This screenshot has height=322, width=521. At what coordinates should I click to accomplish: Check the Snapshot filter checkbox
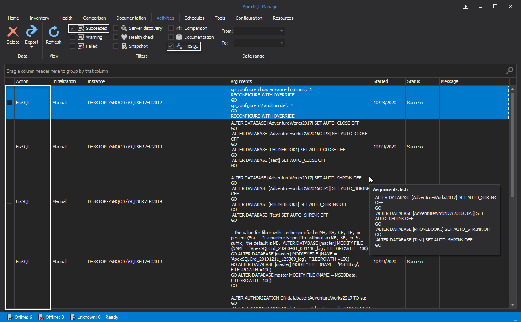[x=116, y=46]
